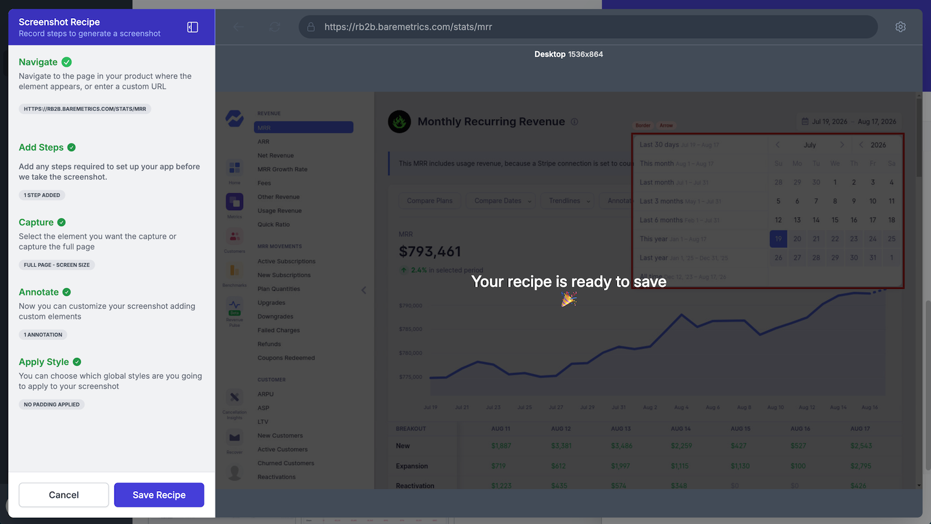Collapse the Screenshot Recipe side panel icon

coord(193,27)
